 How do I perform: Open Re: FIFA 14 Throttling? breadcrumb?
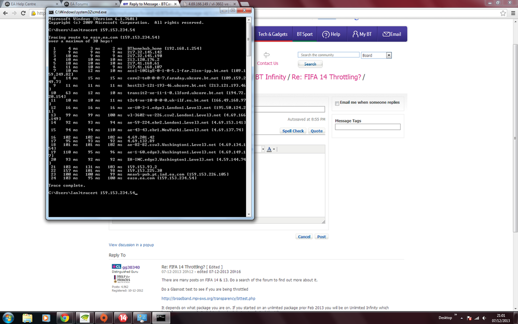coord(326,77)
